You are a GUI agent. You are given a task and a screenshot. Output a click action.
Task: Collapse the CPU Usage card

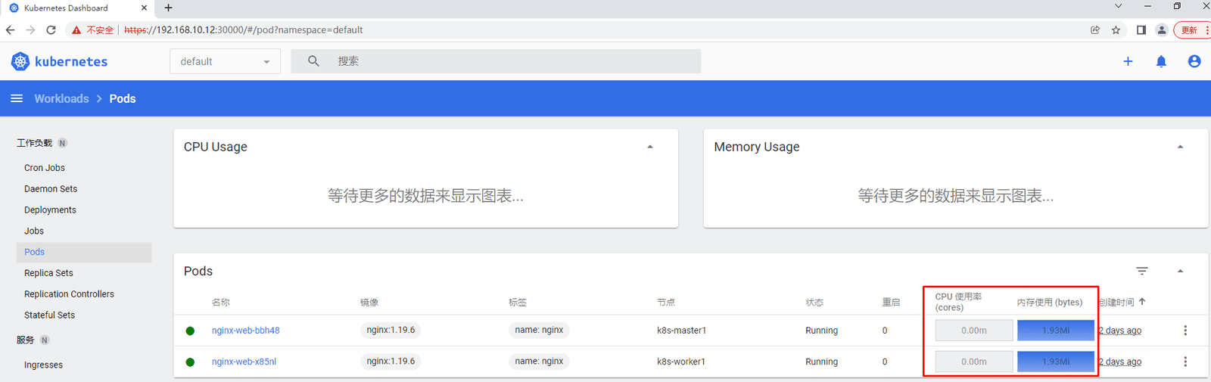coord(650,147)
